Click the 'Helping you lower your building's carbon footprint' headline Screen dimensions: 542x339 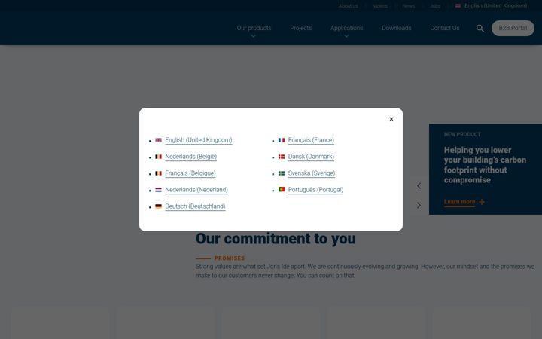tap(485, 165)
